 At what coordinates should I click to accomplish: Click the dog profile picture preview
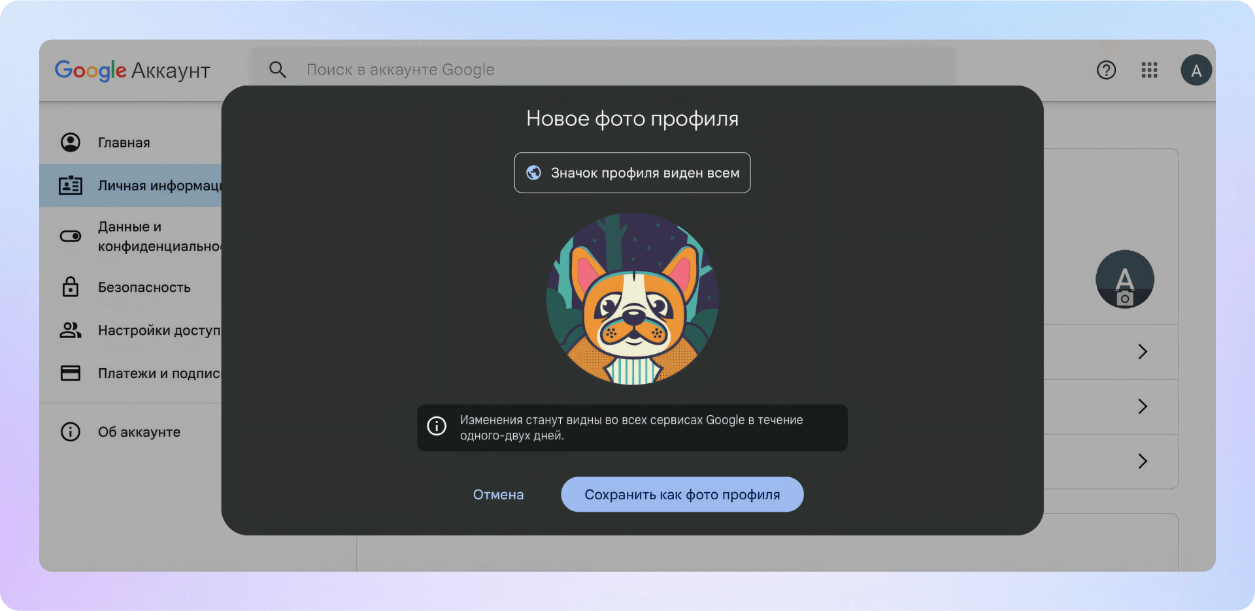(632, 299)
